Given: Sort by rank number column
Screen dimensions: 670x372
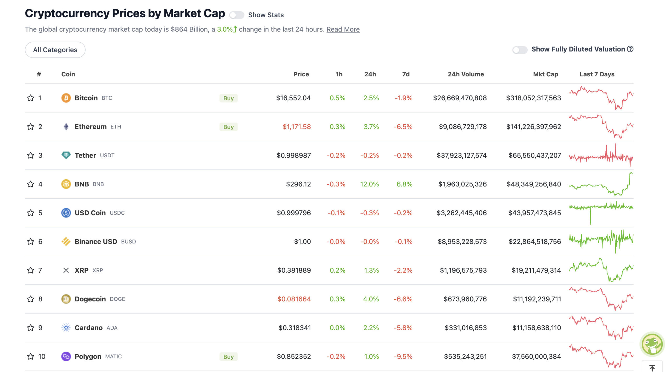Looking at the screenshot, I should 39,74.
